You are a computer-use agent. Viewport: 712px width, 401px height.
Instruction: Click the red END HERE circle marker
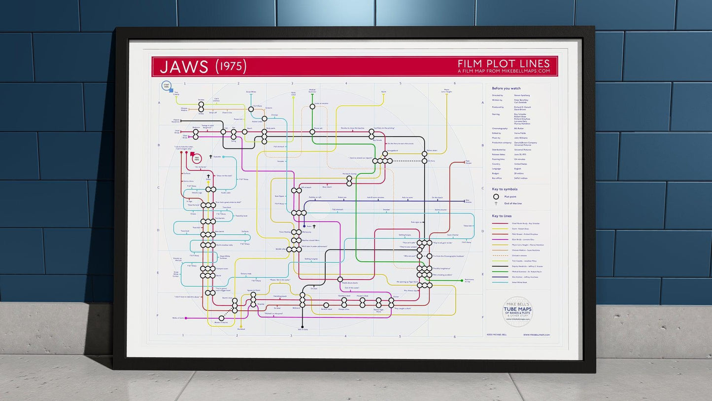click(x=197, y=158)
